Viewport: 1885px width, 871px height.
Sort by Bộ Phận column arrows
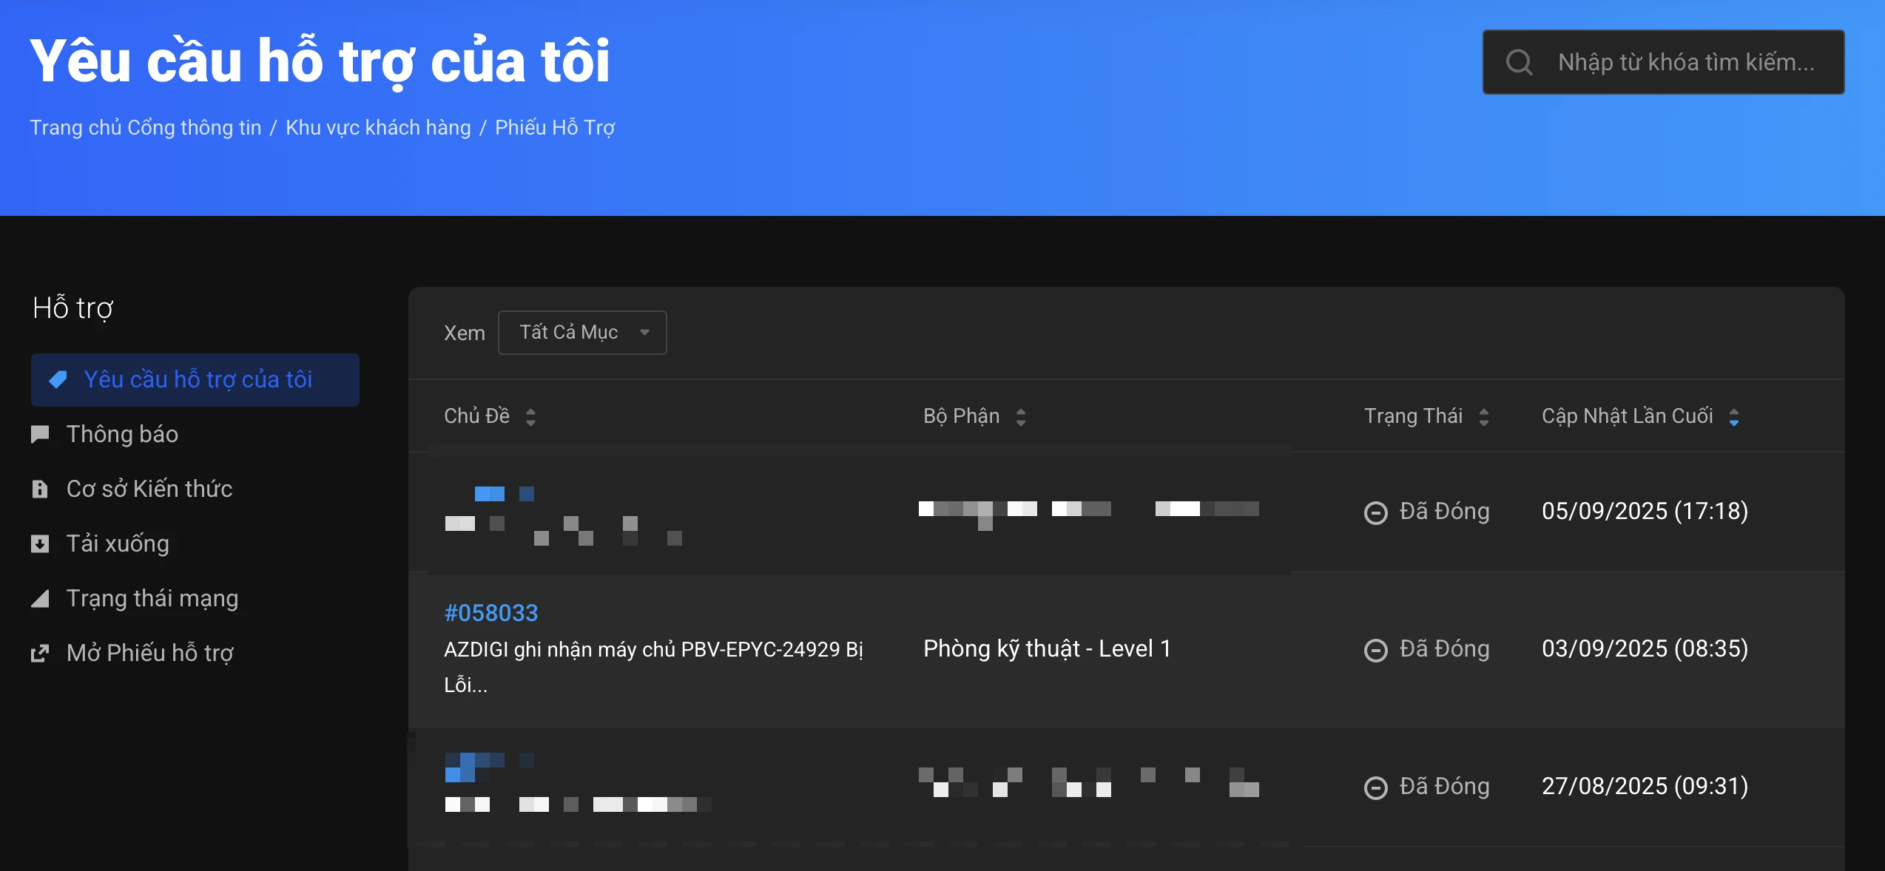click(x=1021, y=417)
